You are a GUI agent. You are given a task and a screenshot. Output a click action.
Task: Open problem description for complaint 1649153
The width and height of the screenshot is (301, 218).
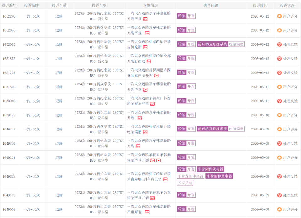(149, 195)
